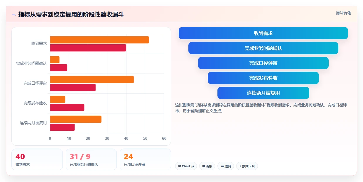The width and height of the screenshot is (363, 182).
Task: Select the 完成发布验收 funnel stage
Action: point(263,78)
